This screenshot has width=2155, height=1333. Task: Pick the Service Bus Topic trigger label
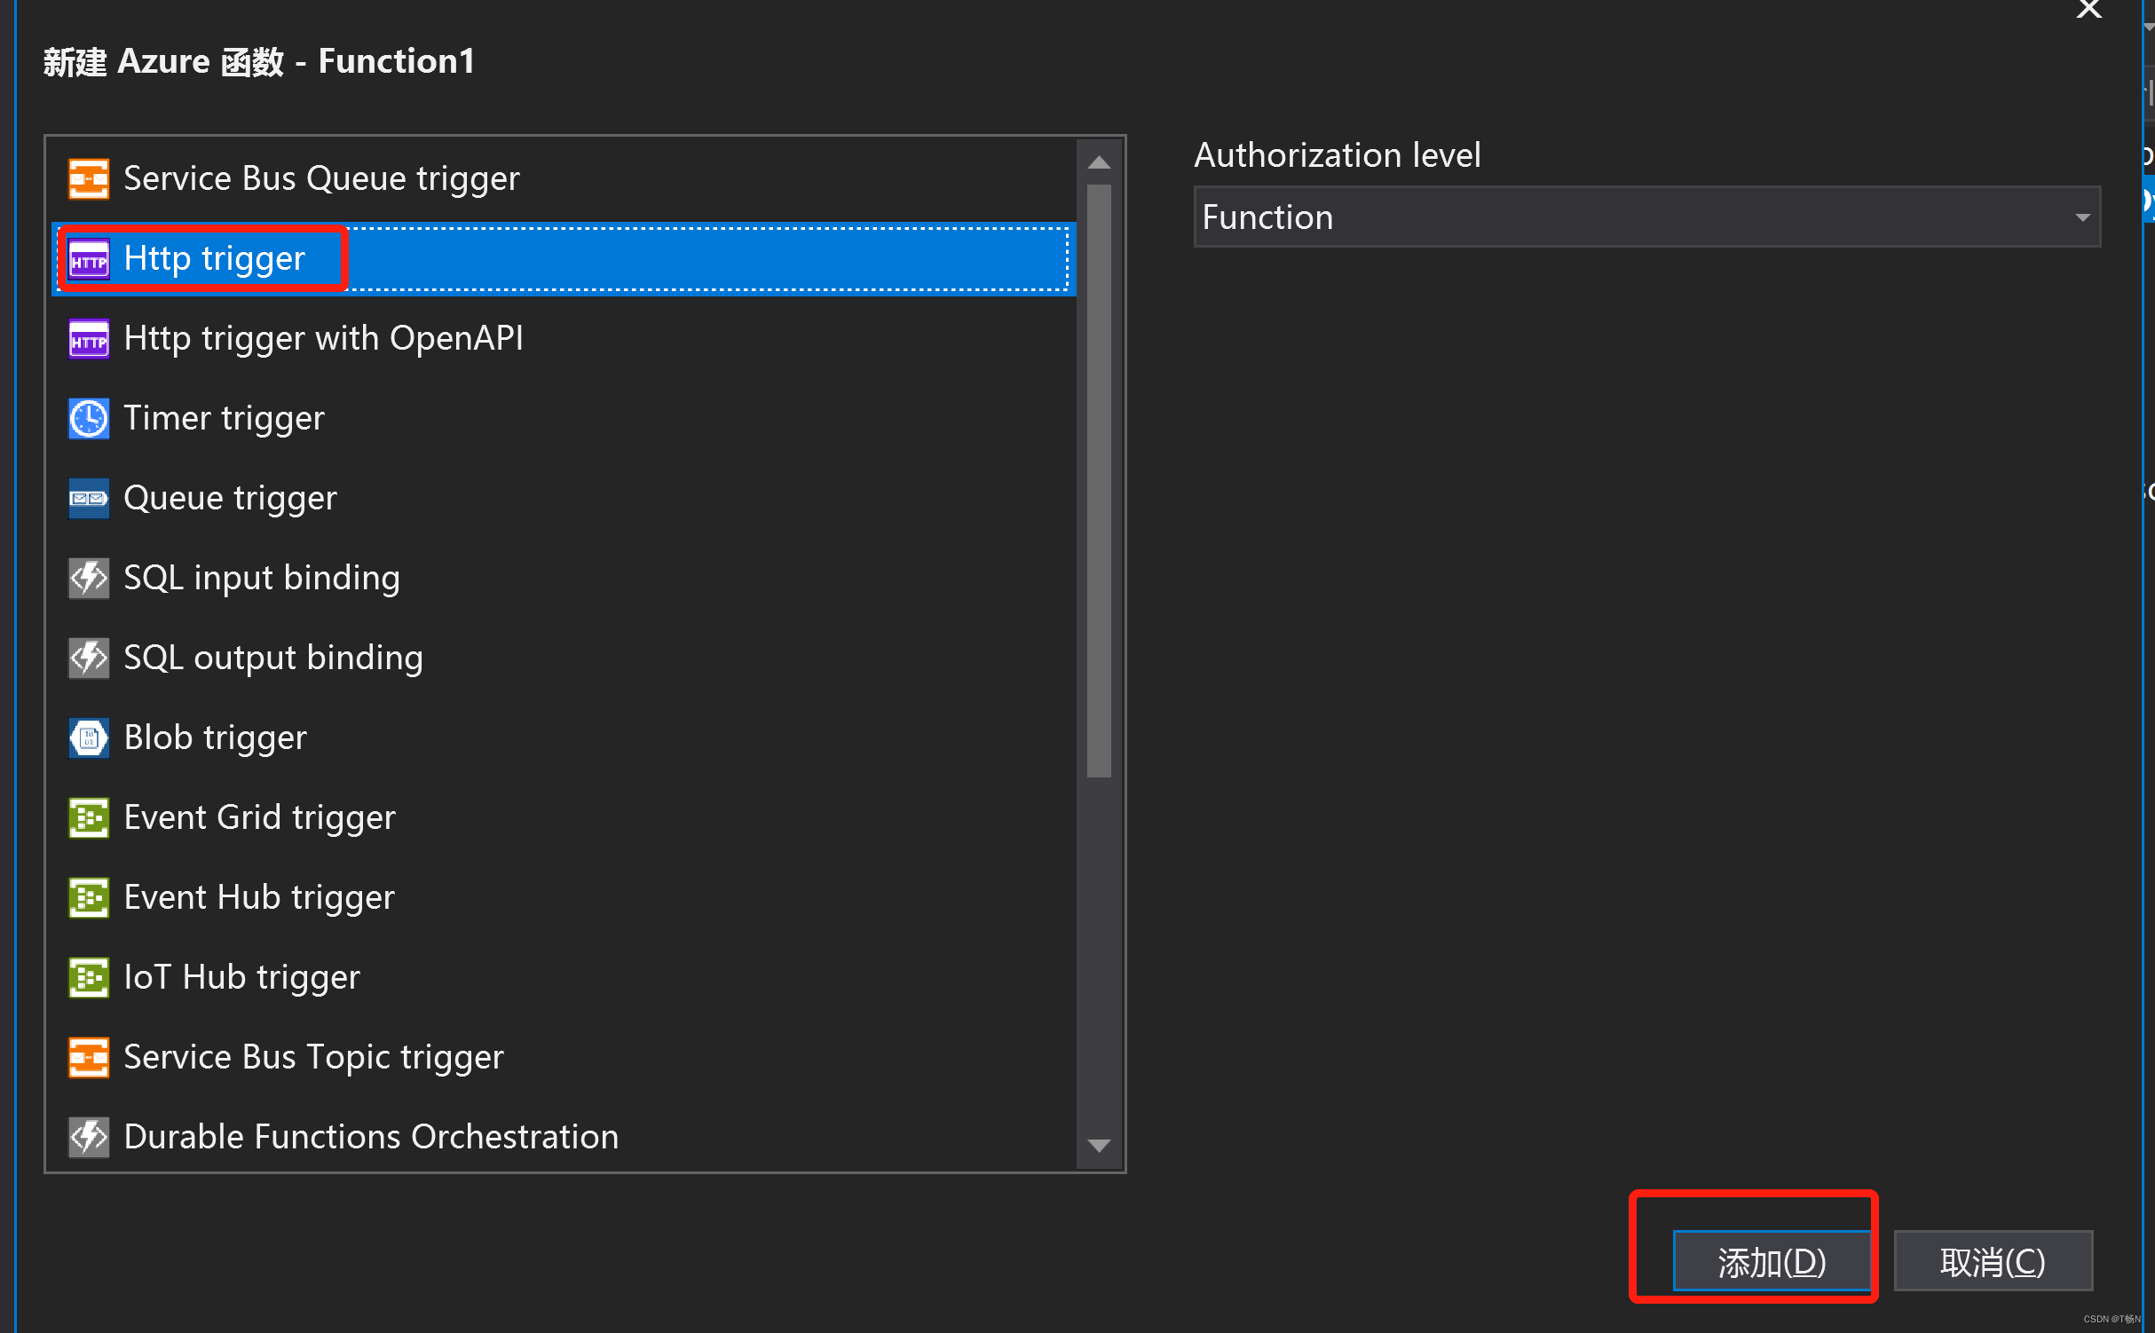[313, 1058]
